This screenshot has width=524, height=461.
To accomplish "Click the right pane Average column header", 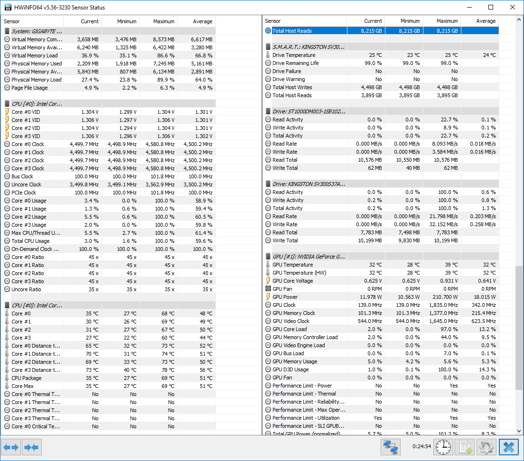I will click(480, 21).
